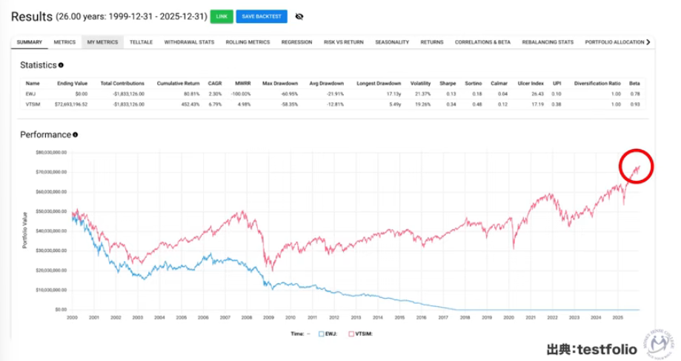Open the My Metrics tab
The height and width of the screenshot is (361, 681).
click(x=102, y=42)
